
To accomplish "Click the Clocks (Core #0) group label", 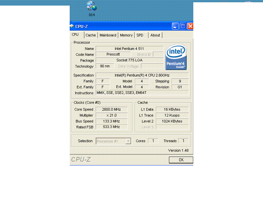I will point(87,102).
